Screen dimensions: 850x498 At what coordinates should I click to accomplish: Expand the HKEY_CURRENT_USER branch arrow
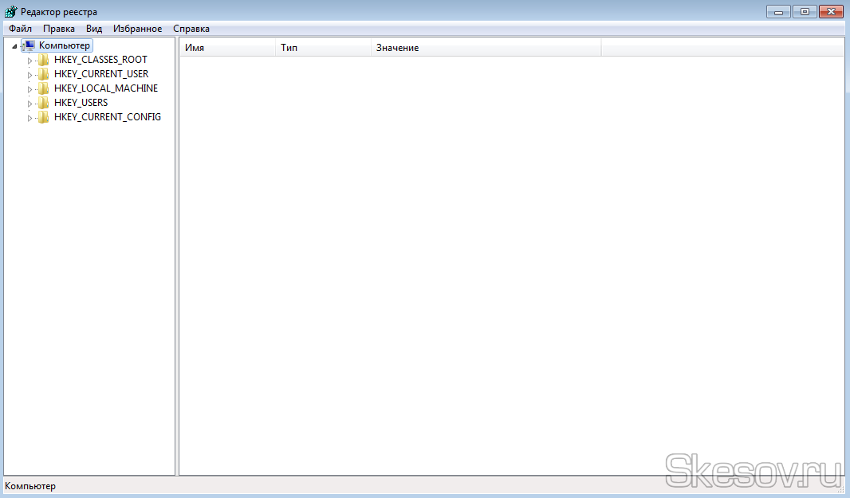pos(30,76)
